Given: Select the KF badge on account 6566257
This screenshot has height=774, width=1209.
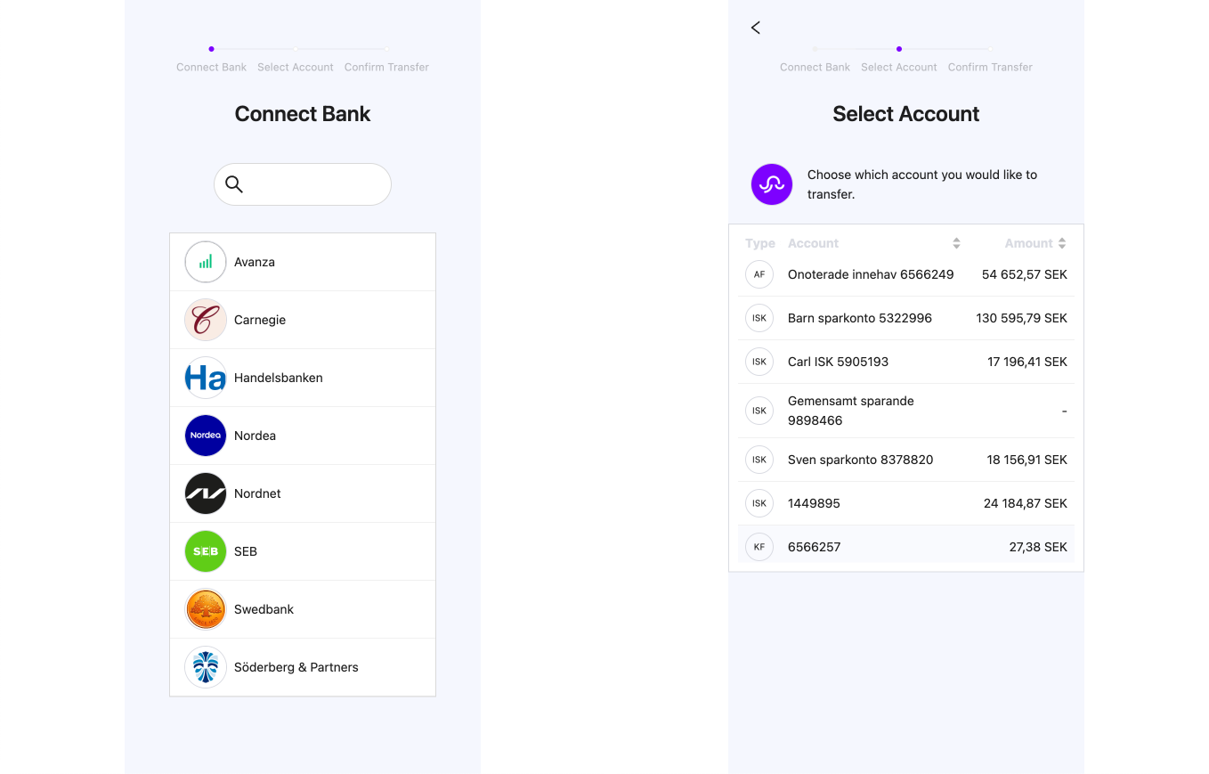Looking at the screenshot, I should click(759, 547).
